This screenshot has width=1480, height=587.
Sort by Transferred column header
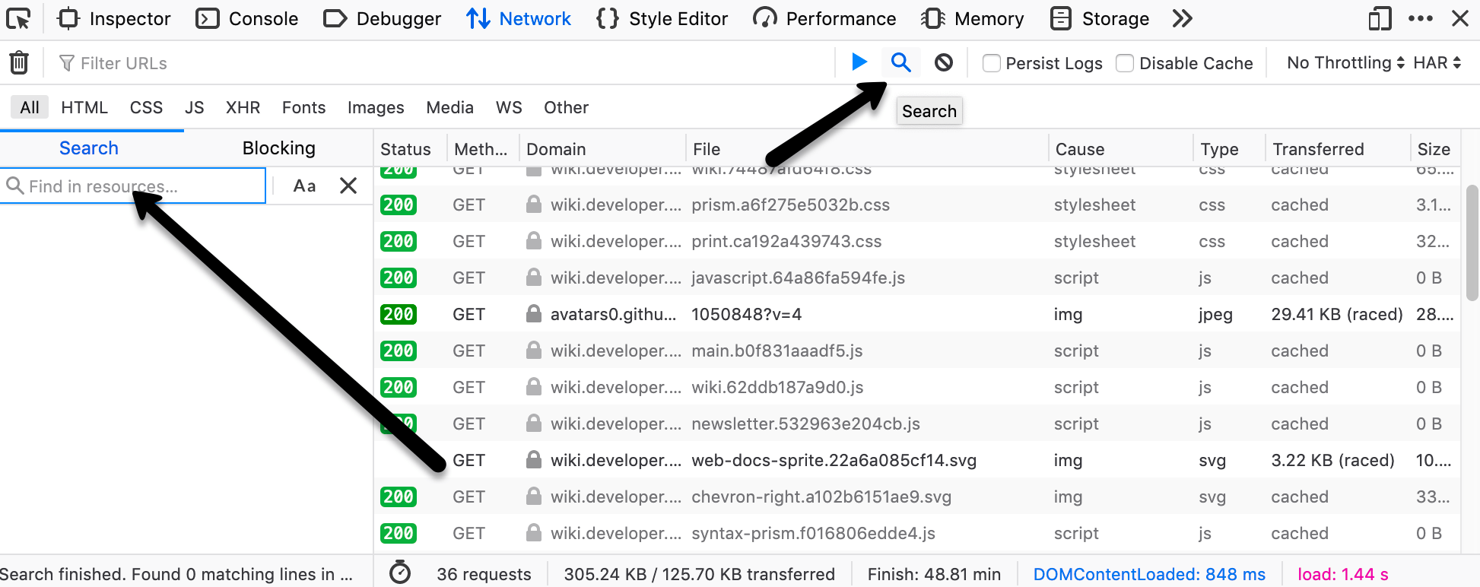coord(1338,149)
